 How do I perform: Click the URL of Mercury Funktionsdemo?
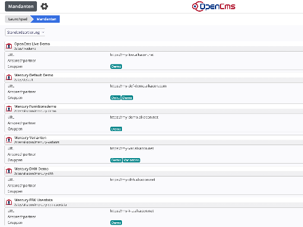(134, 117)
